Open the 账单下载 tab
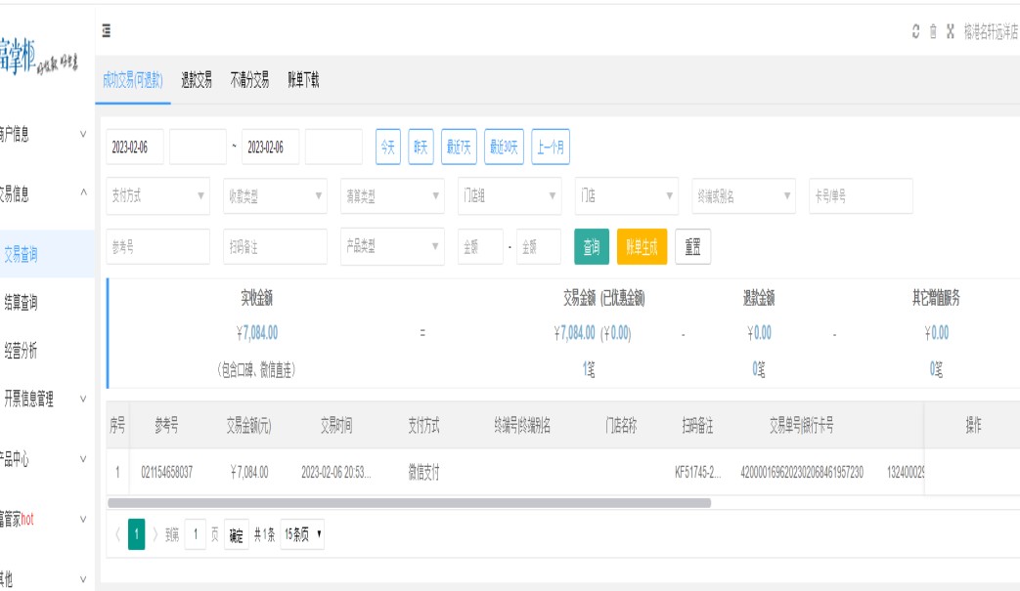Screen dimensions: 1020x591 pyautogui.click(x=303, y=81)
